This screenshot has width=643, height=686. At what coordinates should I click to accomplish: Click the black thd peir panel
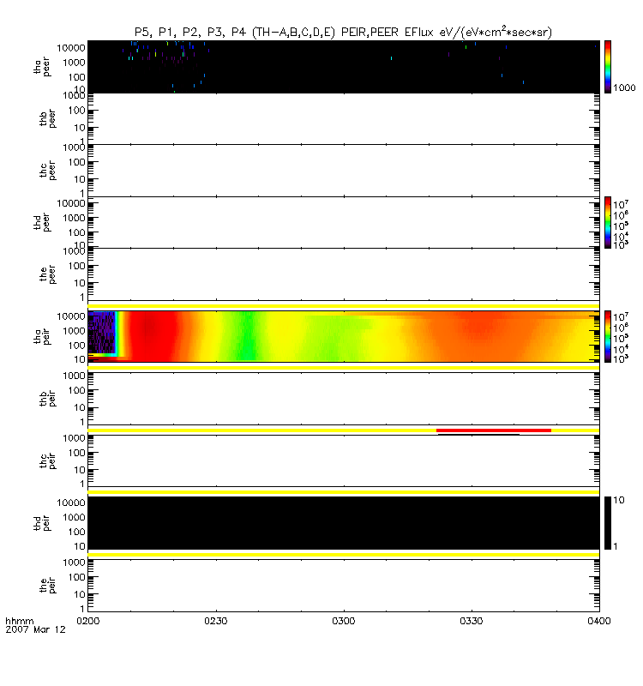[343, 523]
